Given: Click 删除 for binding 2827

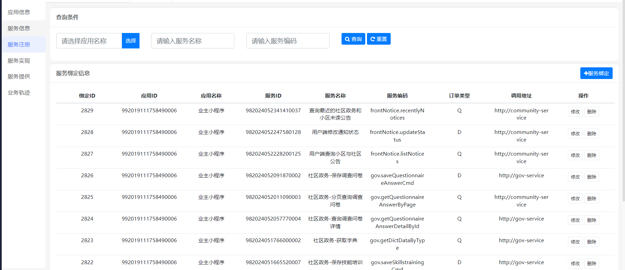Looking at the screenshot, I should 592,155.
